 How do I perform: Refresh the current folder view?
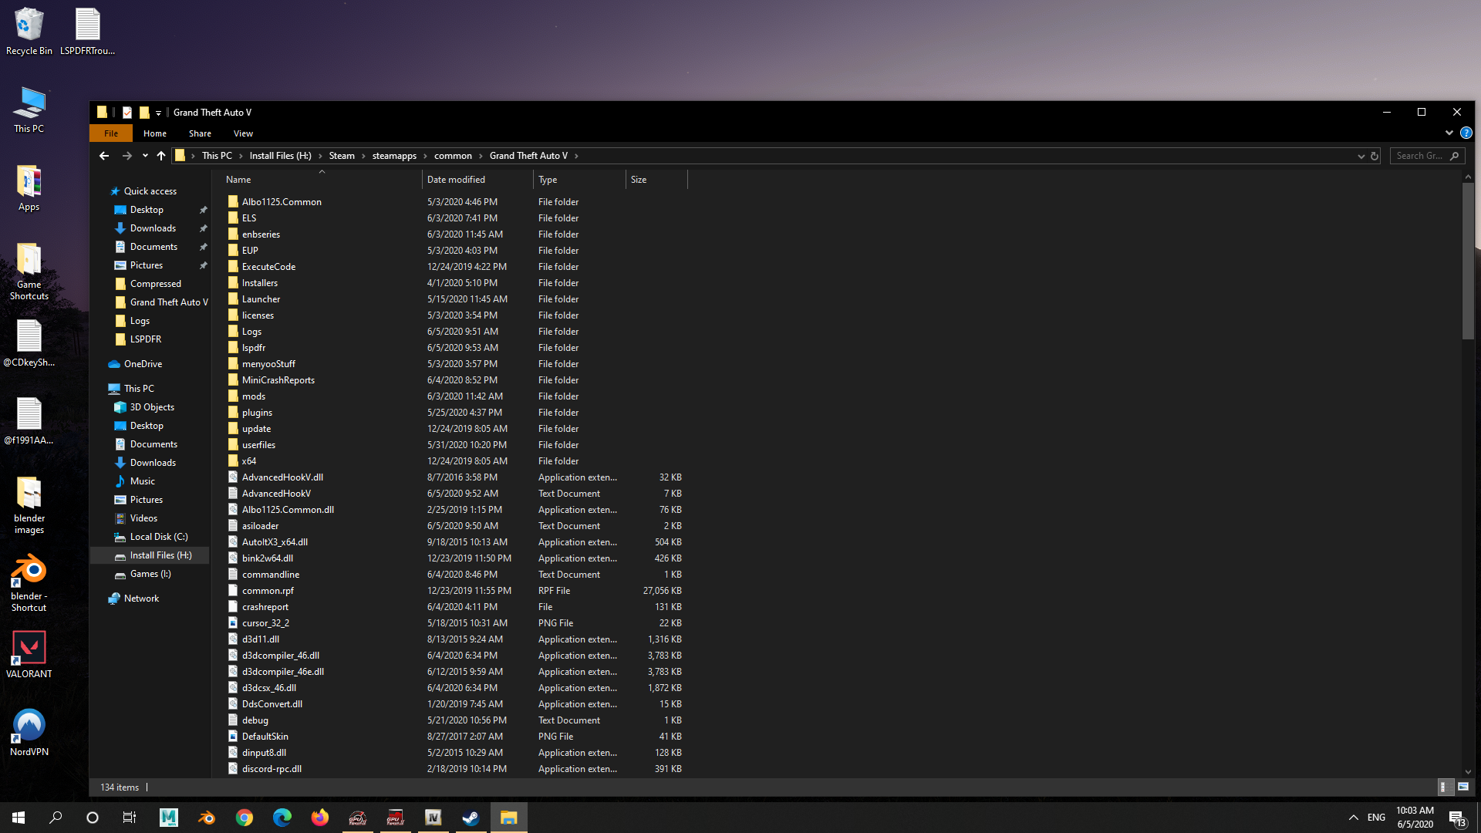click(x=1374, y=156)
